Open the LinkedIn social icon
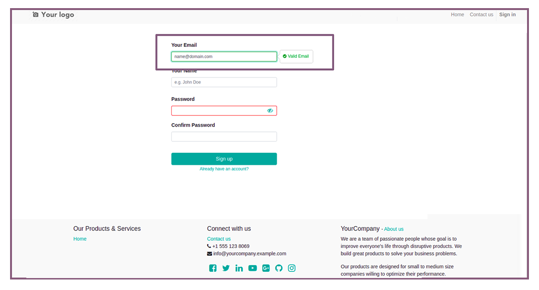This screenshot has height=290, width=539. click(x=239, y=268)
